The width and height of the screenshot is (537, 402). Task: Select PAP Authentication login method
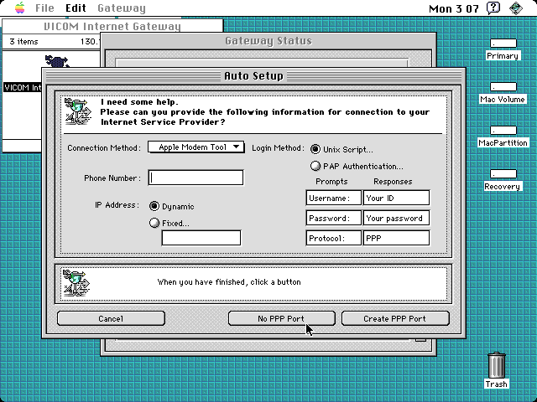pyautogui.click(x=315, y=166)
